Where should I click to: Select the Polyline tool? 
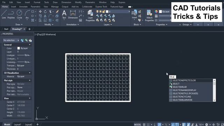(x=11, y=14)
